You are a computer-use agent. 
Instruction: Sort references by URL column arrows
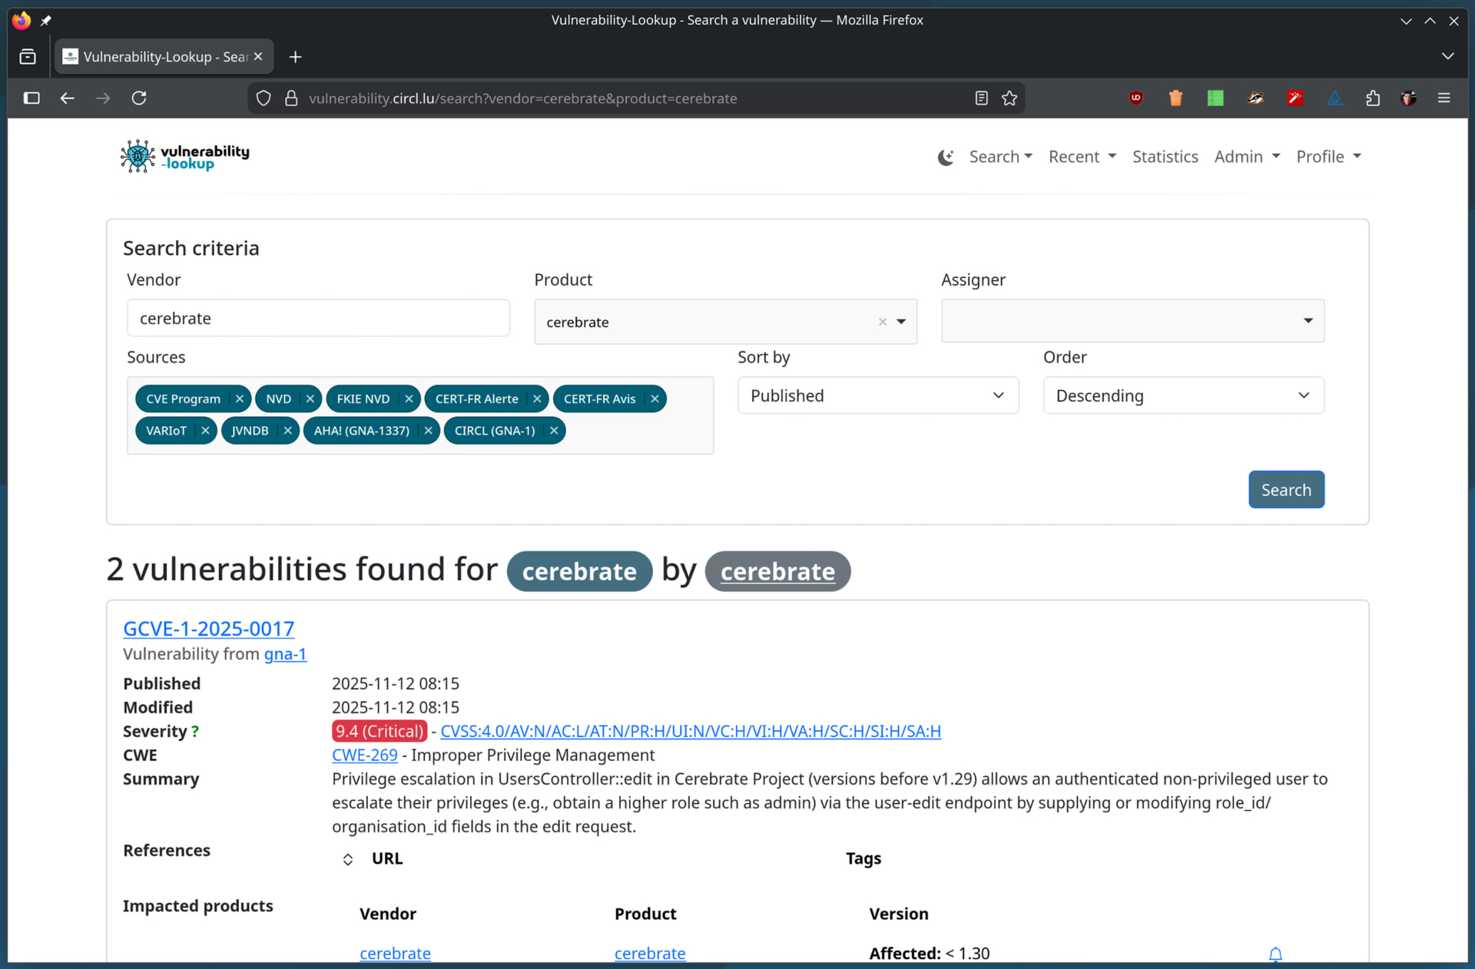pyautogui.click(x=348, y=859)
